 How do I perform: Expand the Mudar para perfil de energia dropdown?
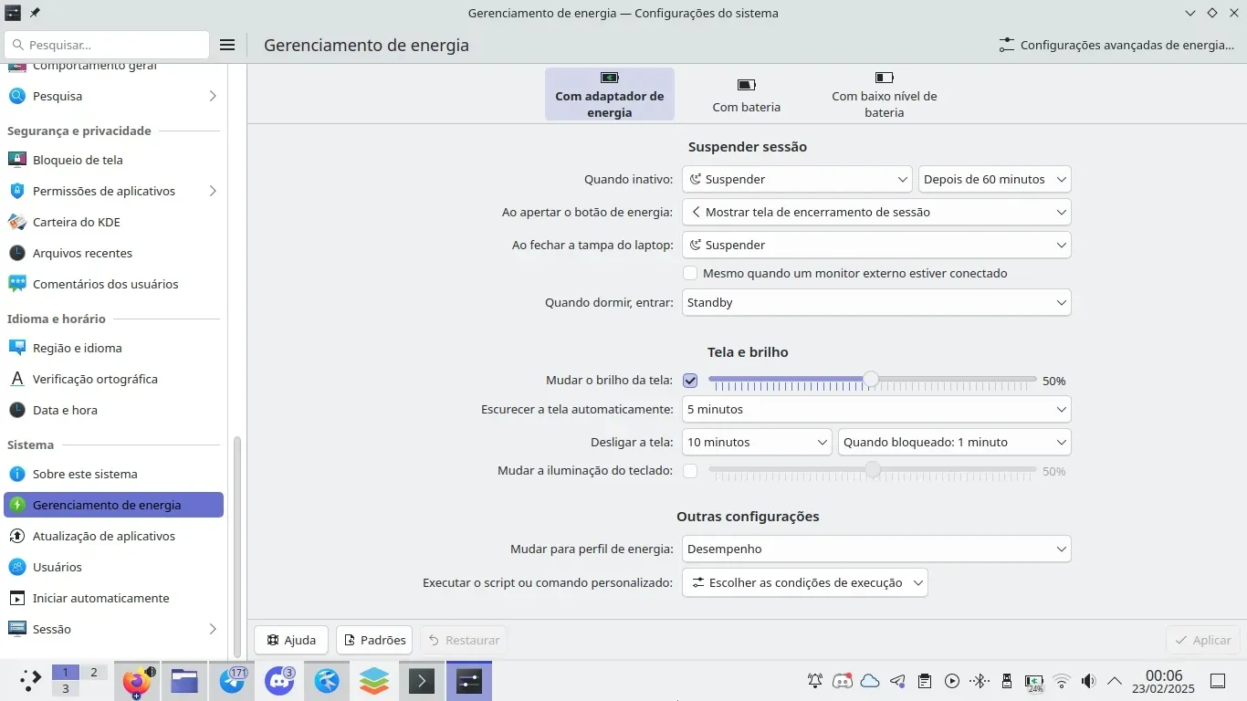876,549
